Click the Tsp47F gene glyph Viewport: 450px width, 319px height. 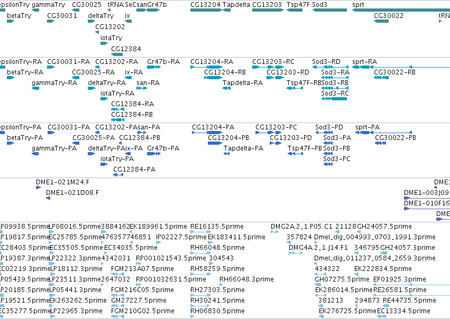point(295,10)
